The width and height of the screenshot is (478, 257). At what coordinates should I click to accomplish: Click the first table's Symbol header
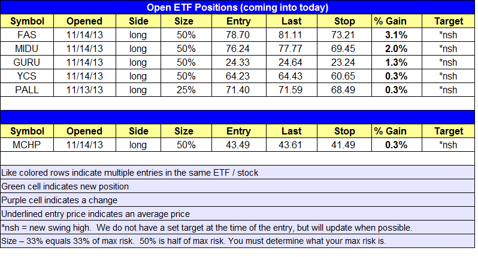(27, 21)
